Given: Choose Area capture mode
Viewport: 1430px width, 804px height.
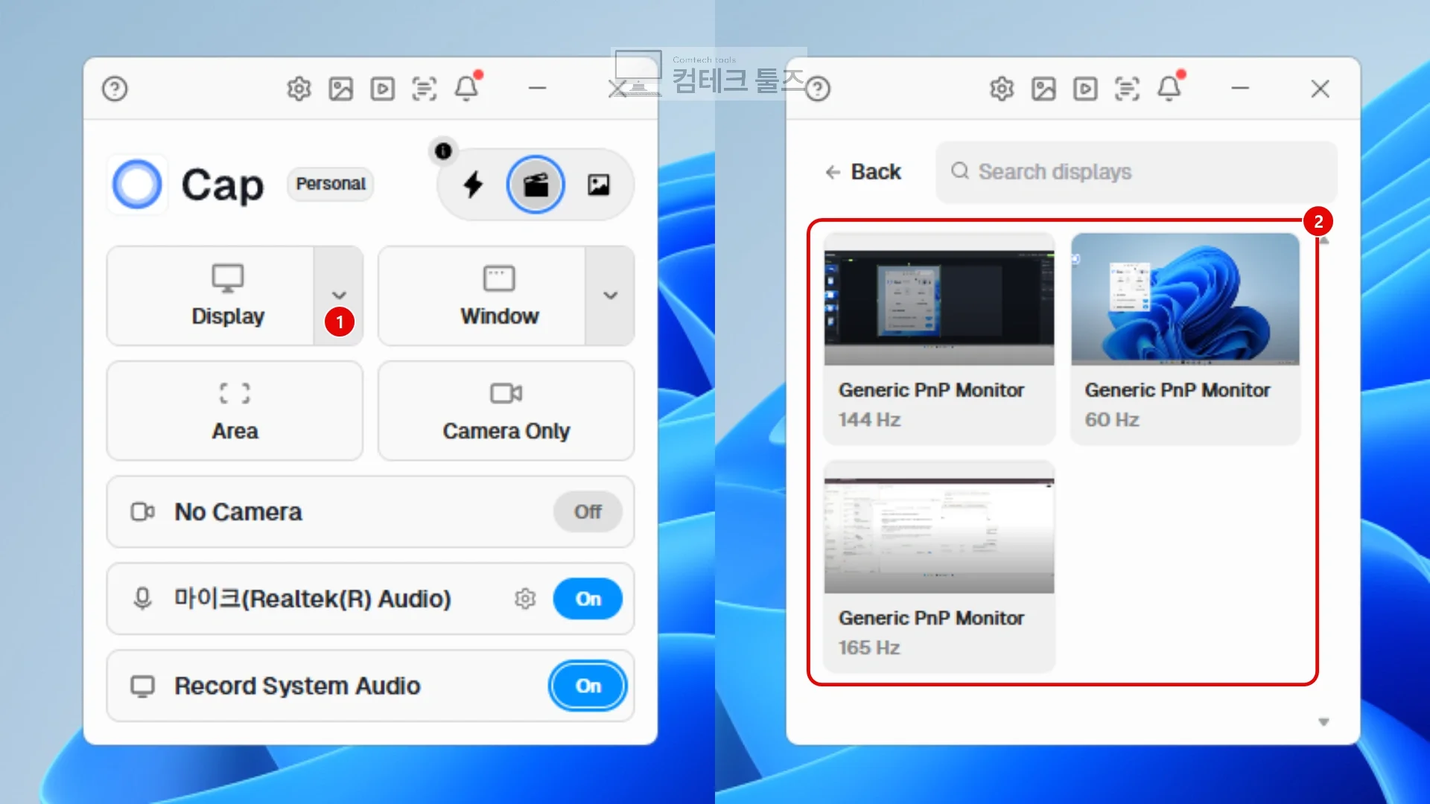Looking at the screenshot, I should (235, 411).
